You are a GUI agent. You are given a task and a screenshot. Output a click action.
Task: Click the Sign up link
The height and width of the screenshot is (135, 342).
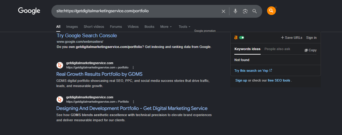click(241, 80)
